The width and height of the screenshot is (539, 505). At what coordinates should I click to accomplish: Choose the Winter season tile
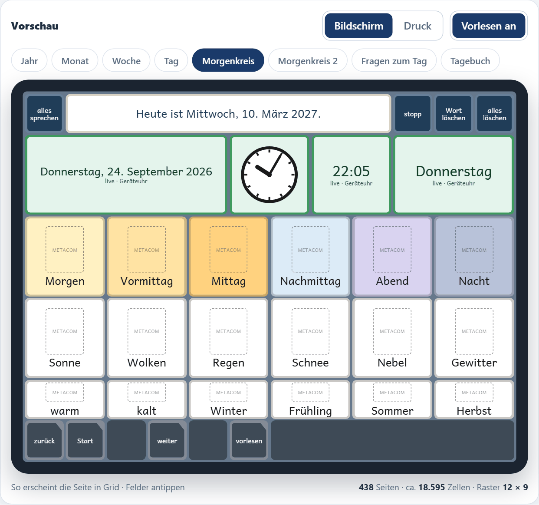tap(229, 399)
